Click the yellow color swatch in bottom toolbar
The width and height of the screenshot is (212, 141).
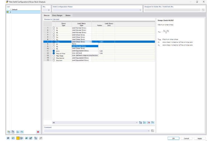(18, 138)
